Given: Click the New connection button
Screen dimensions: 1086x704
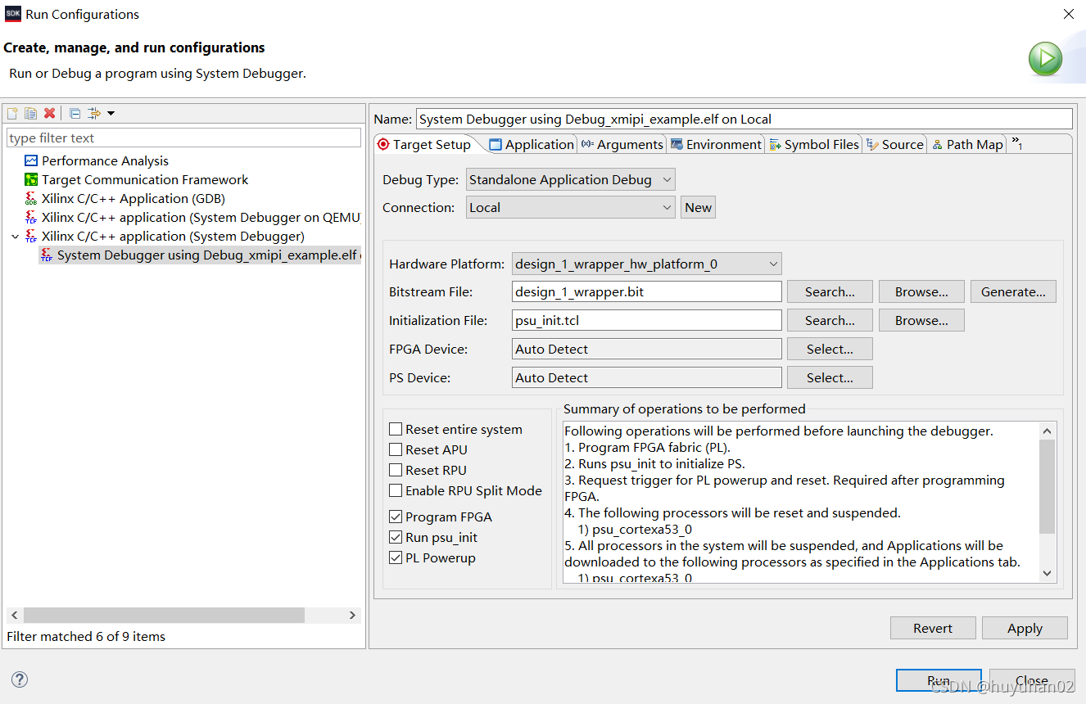Looking at the screenshot, I should [699, 207].
